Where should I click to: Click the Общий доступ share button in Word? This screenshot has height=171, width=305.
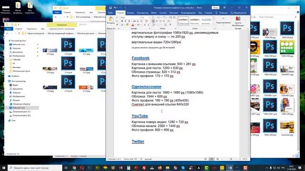pos(238,13)
